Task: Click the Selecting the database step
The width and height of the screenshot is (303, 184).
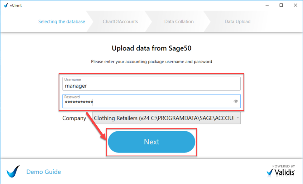Action: [x=61, y=21]
